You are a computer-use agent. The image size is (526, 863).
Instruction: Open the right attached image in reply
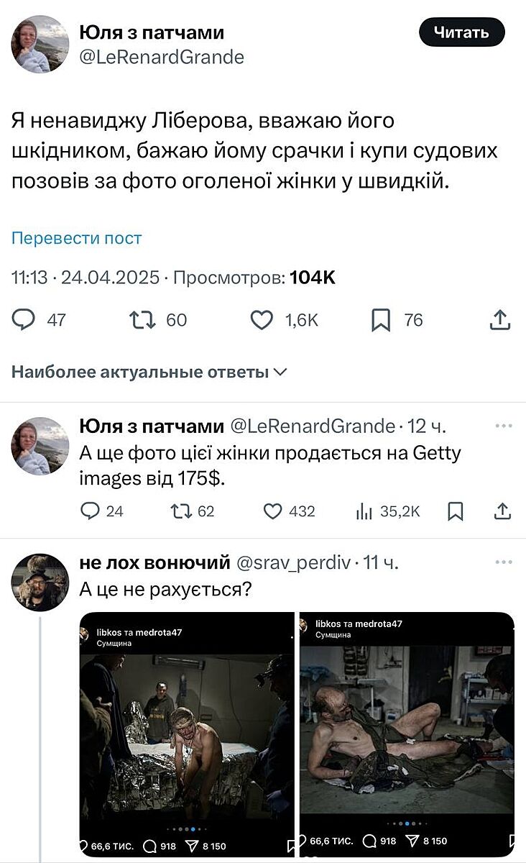tap(407, 734)
